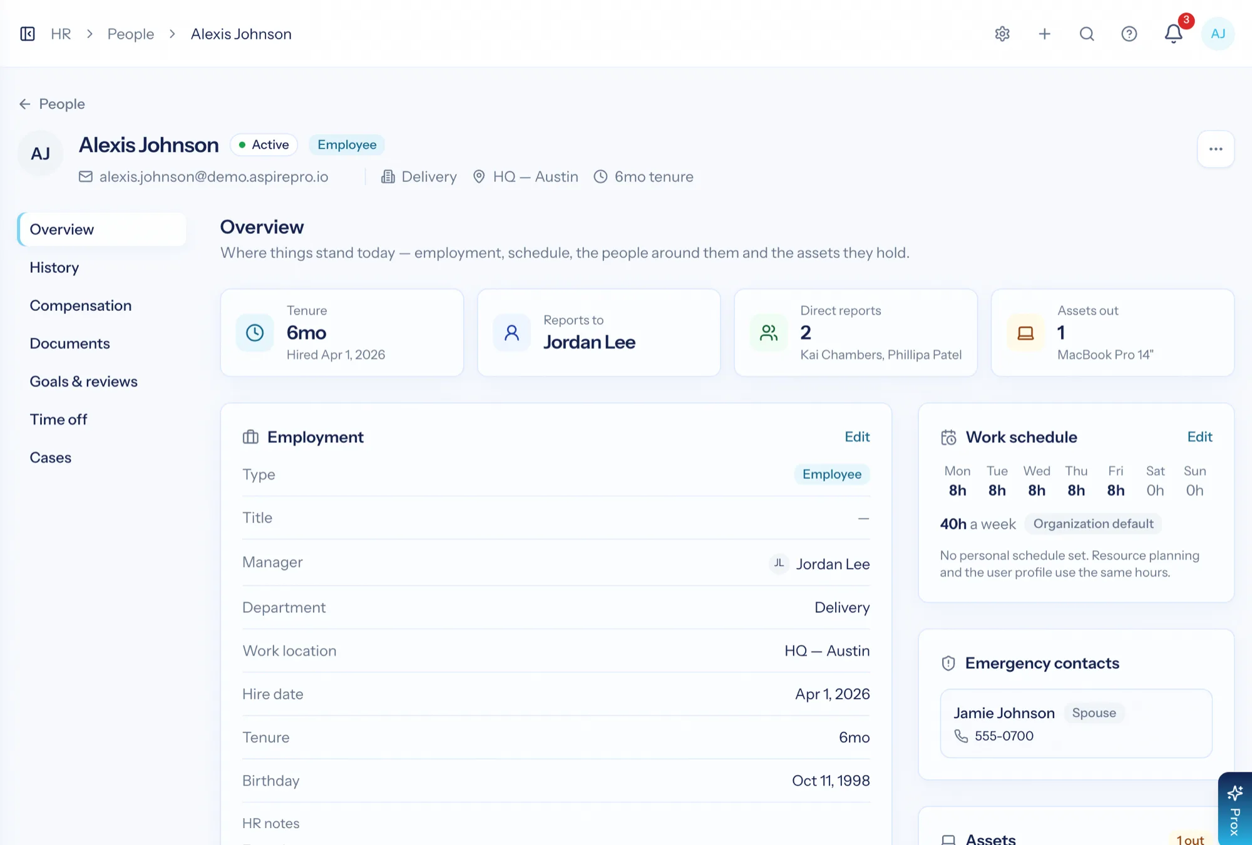Click Kai Chambers, Phillipa Patel text
1252x845 pixels.
[881, 355]
